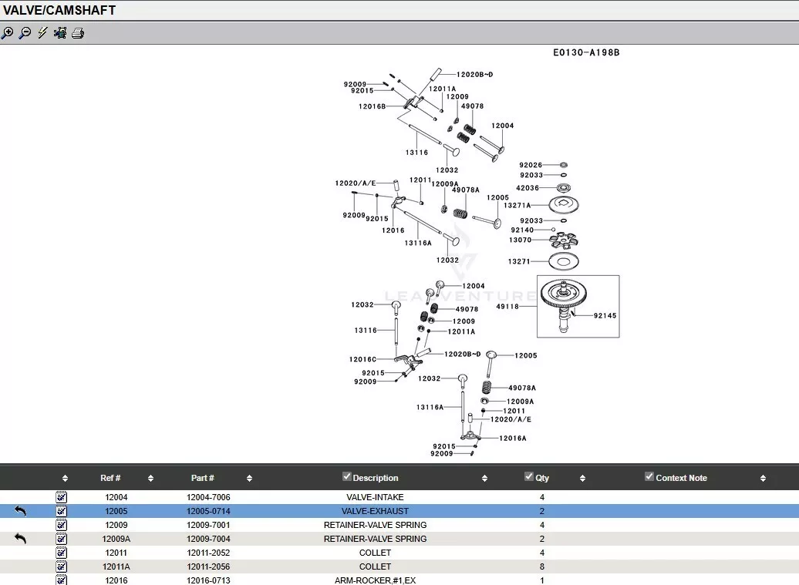799x585 pixels.
Task: Click the back arrow on row 12005
Action: [20, 511]
